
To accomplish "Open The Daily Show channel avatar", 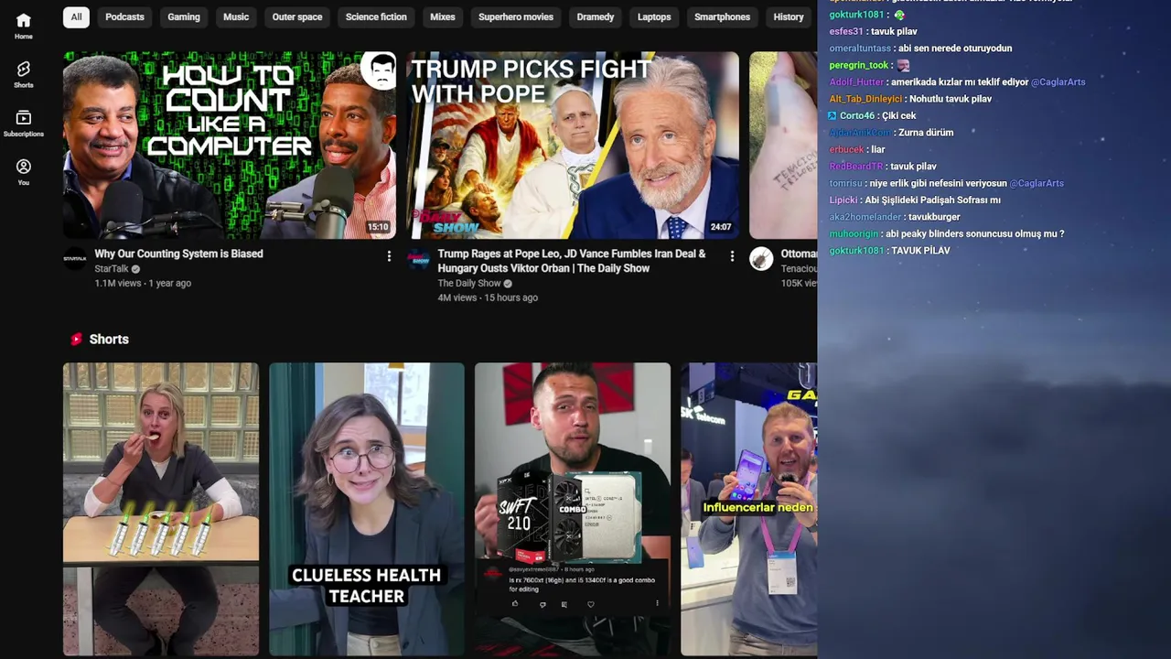I will (x=418, y=258).
